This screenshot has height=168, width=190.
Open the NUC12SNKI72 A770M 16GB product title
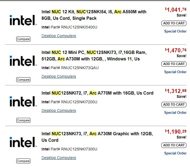coord(97,93)
